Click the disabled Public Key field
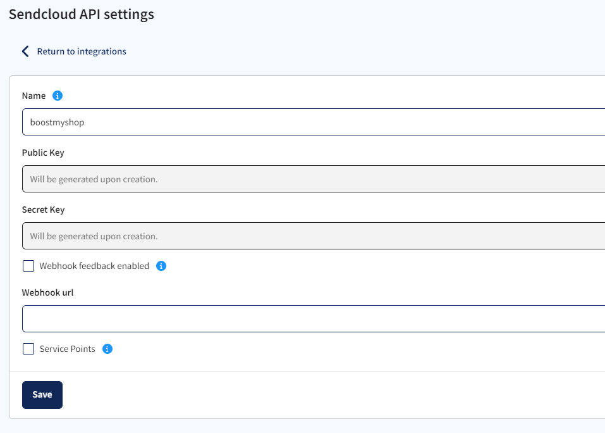The height and width of the screenshot is (433, 605). click(x=313, y=179)
